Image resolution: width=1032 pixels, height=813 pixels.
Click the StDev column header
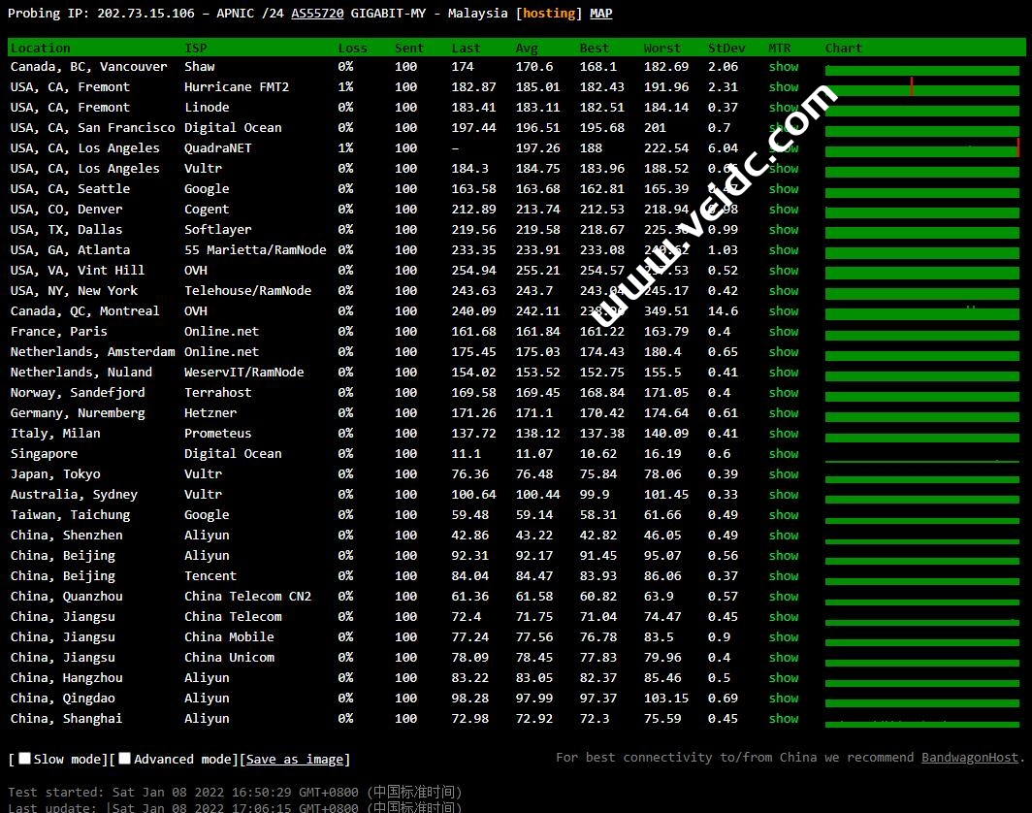coord(726,49)
